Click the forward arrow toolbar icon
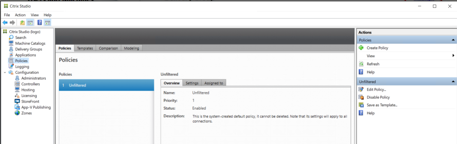This screenshot has height=144, width=457. pos(12,23)
